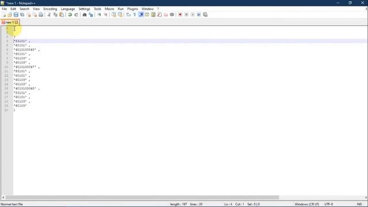Save the current file via toolbar
368x207 pixels.
pos(16,15)
